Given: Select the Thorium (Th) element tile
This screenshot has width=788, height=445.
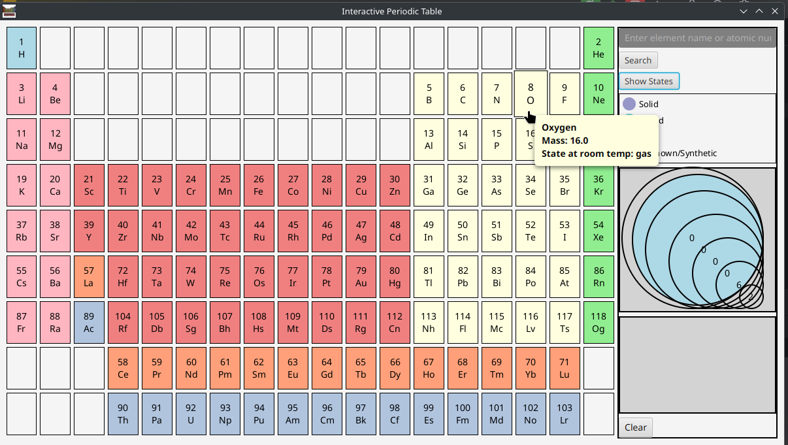Looking at the screenshot, I should click(x=123, y=414).
